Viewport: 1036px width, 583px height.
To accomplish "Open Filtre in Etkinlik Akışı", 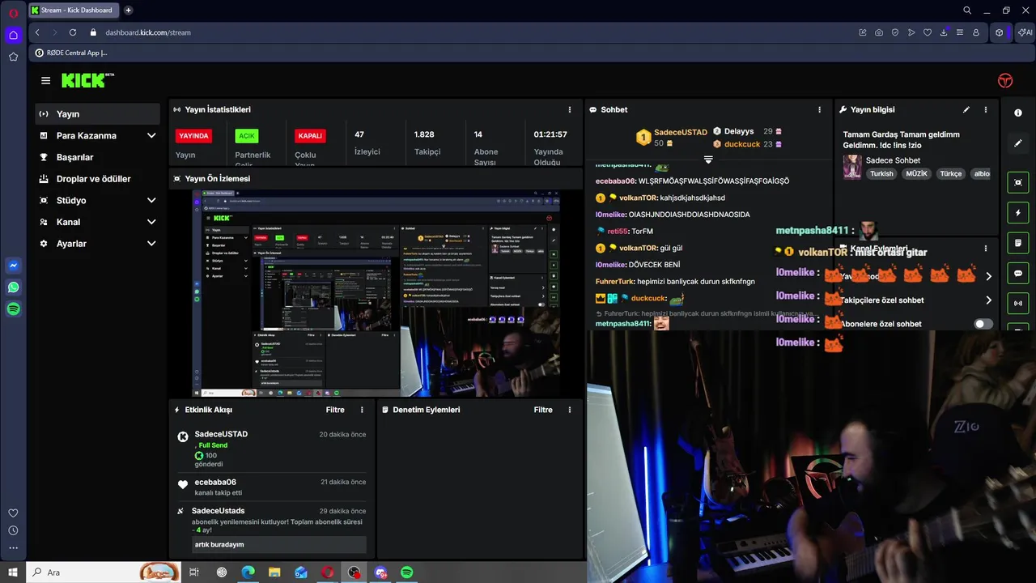I will point(335,410).
